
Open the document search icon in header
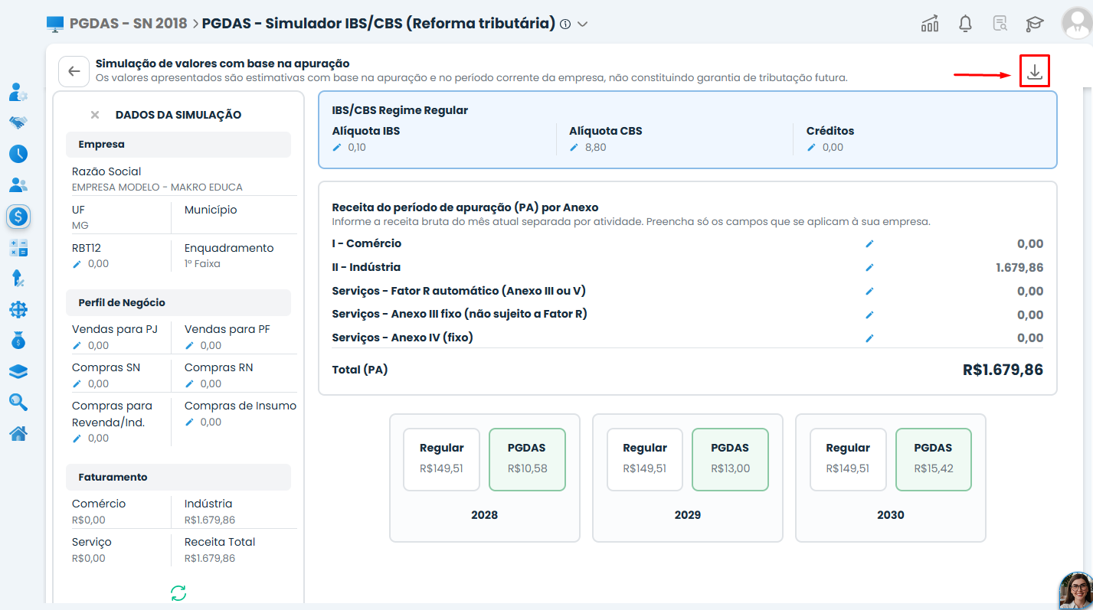[x=1000, y=24]
